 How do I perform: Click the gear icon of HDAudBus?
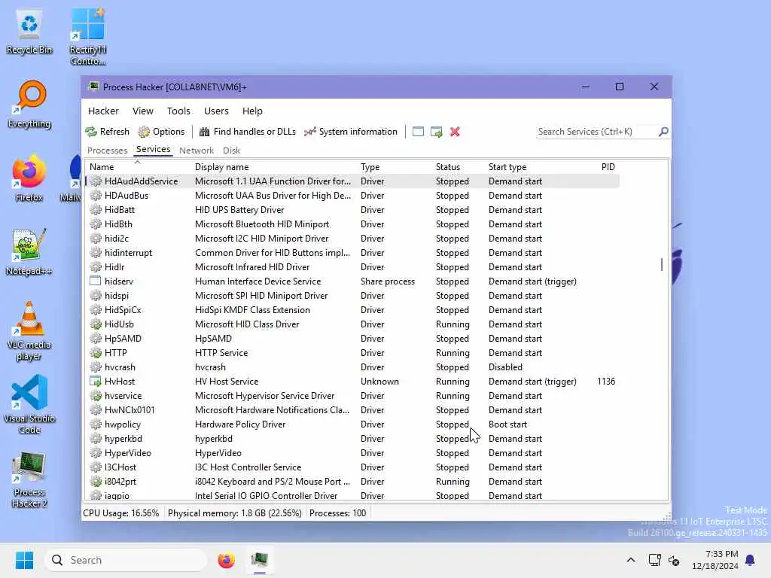pyautogui.click(x=96, y=196)
